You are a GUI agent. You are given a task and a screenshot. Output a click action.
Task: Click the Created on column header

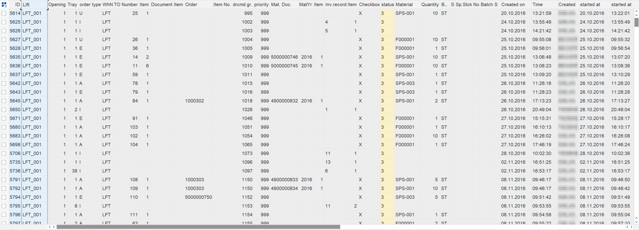(x=513, y=5)
